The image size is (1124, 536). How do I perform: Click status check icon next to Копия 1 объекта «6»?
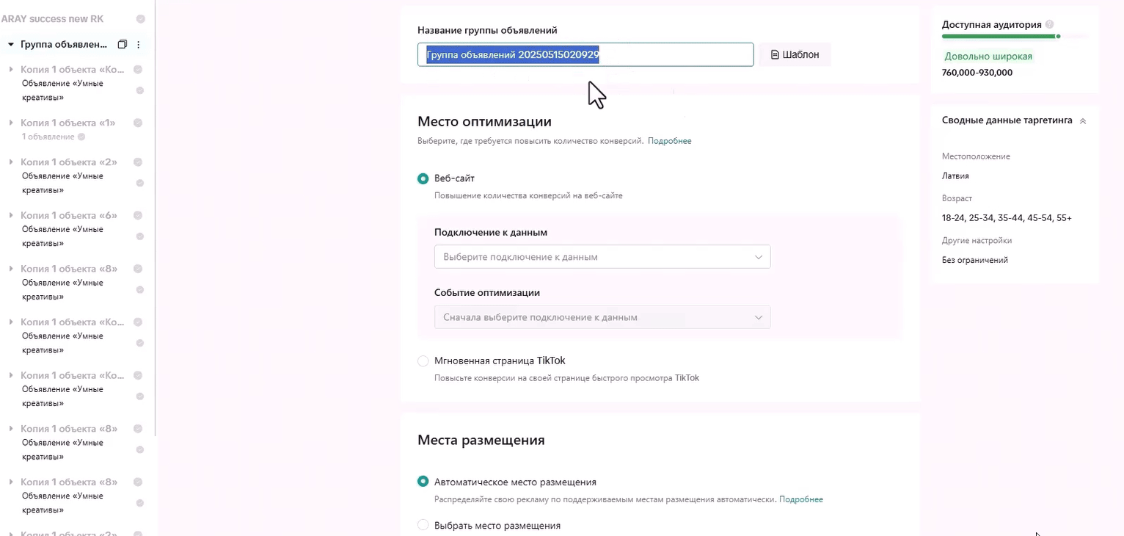(x=137, y=216)
